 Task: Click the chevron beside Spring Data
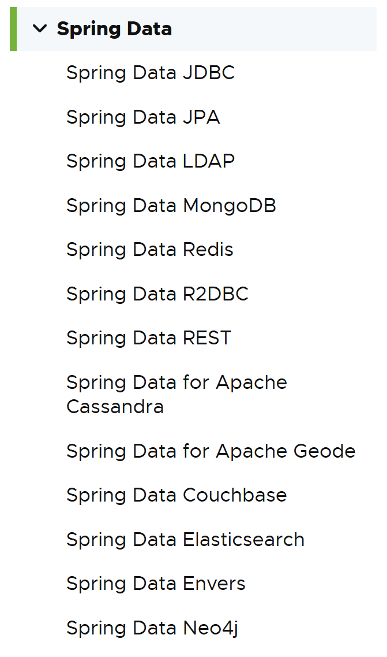40,28
